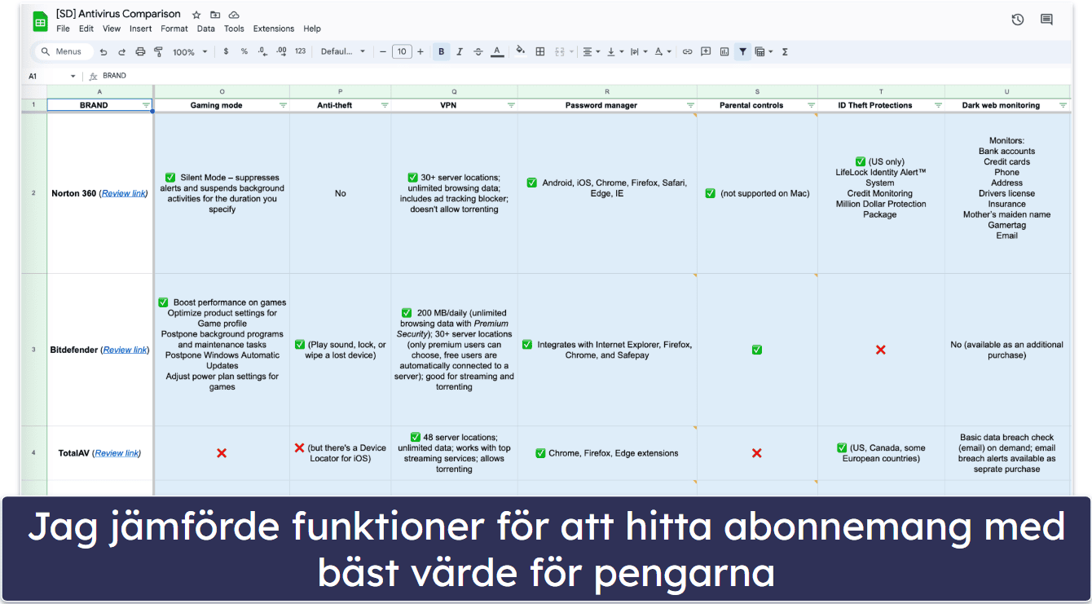Click the functions sigma icon
This screenshot has width=1092, height=604.
point(785,51)
